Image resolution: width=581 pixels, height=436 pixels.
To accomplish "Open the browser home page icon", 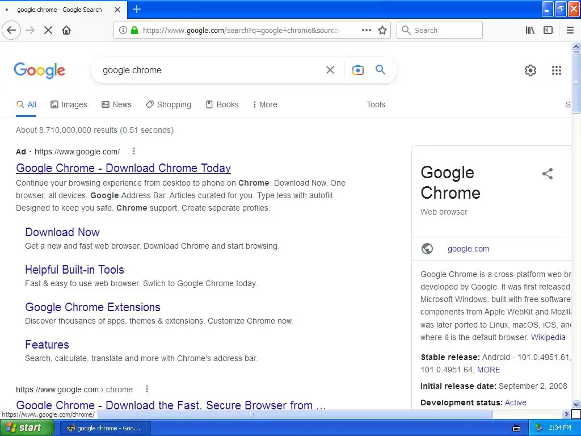I will [66, 30].
